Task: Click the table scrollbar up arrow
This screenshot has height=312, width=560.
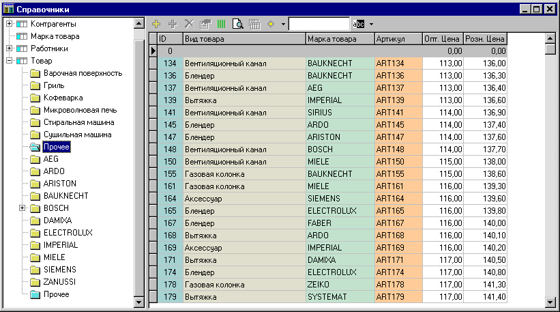Action: pos(550,38)
